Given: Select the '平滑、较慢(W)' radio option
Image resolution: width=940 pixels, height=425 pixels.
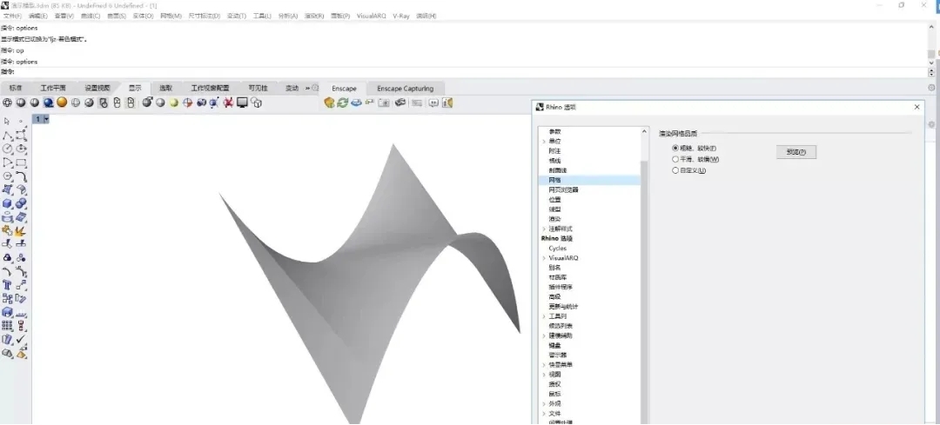Looking at the screenshot, I should coord(675,159).
